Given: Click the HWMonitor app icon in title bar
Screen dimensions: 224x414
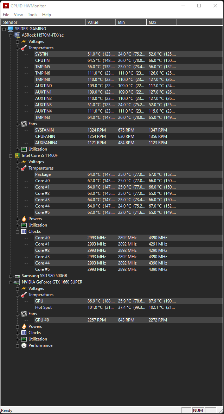Looking at the screenshot, I should point(6,6).
